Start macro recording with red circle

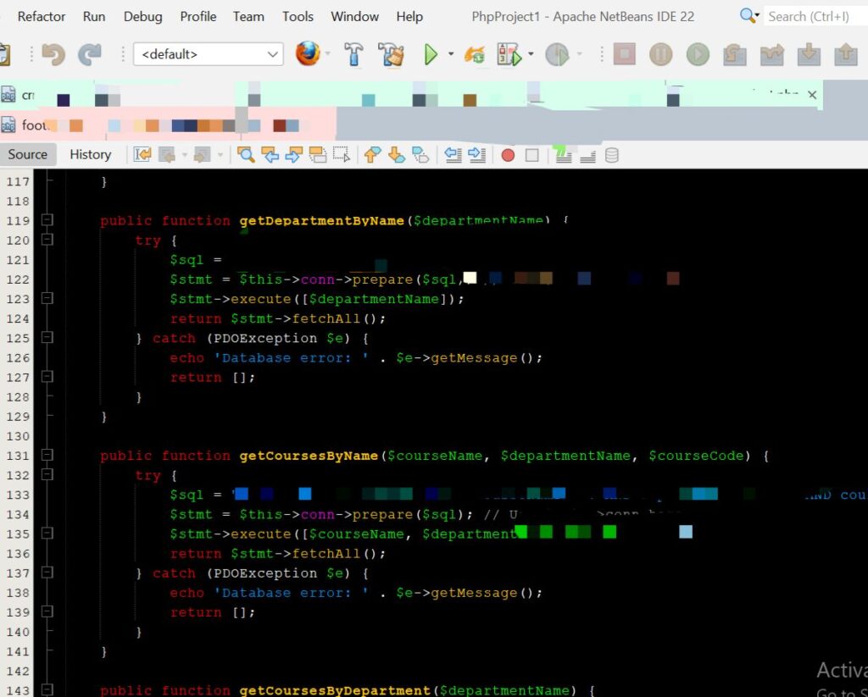(x=508, y=155)
